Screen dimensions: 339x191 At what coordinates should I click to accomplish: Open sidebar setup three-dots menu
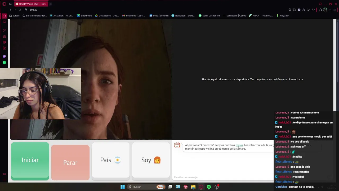click(x=4, y=180)
